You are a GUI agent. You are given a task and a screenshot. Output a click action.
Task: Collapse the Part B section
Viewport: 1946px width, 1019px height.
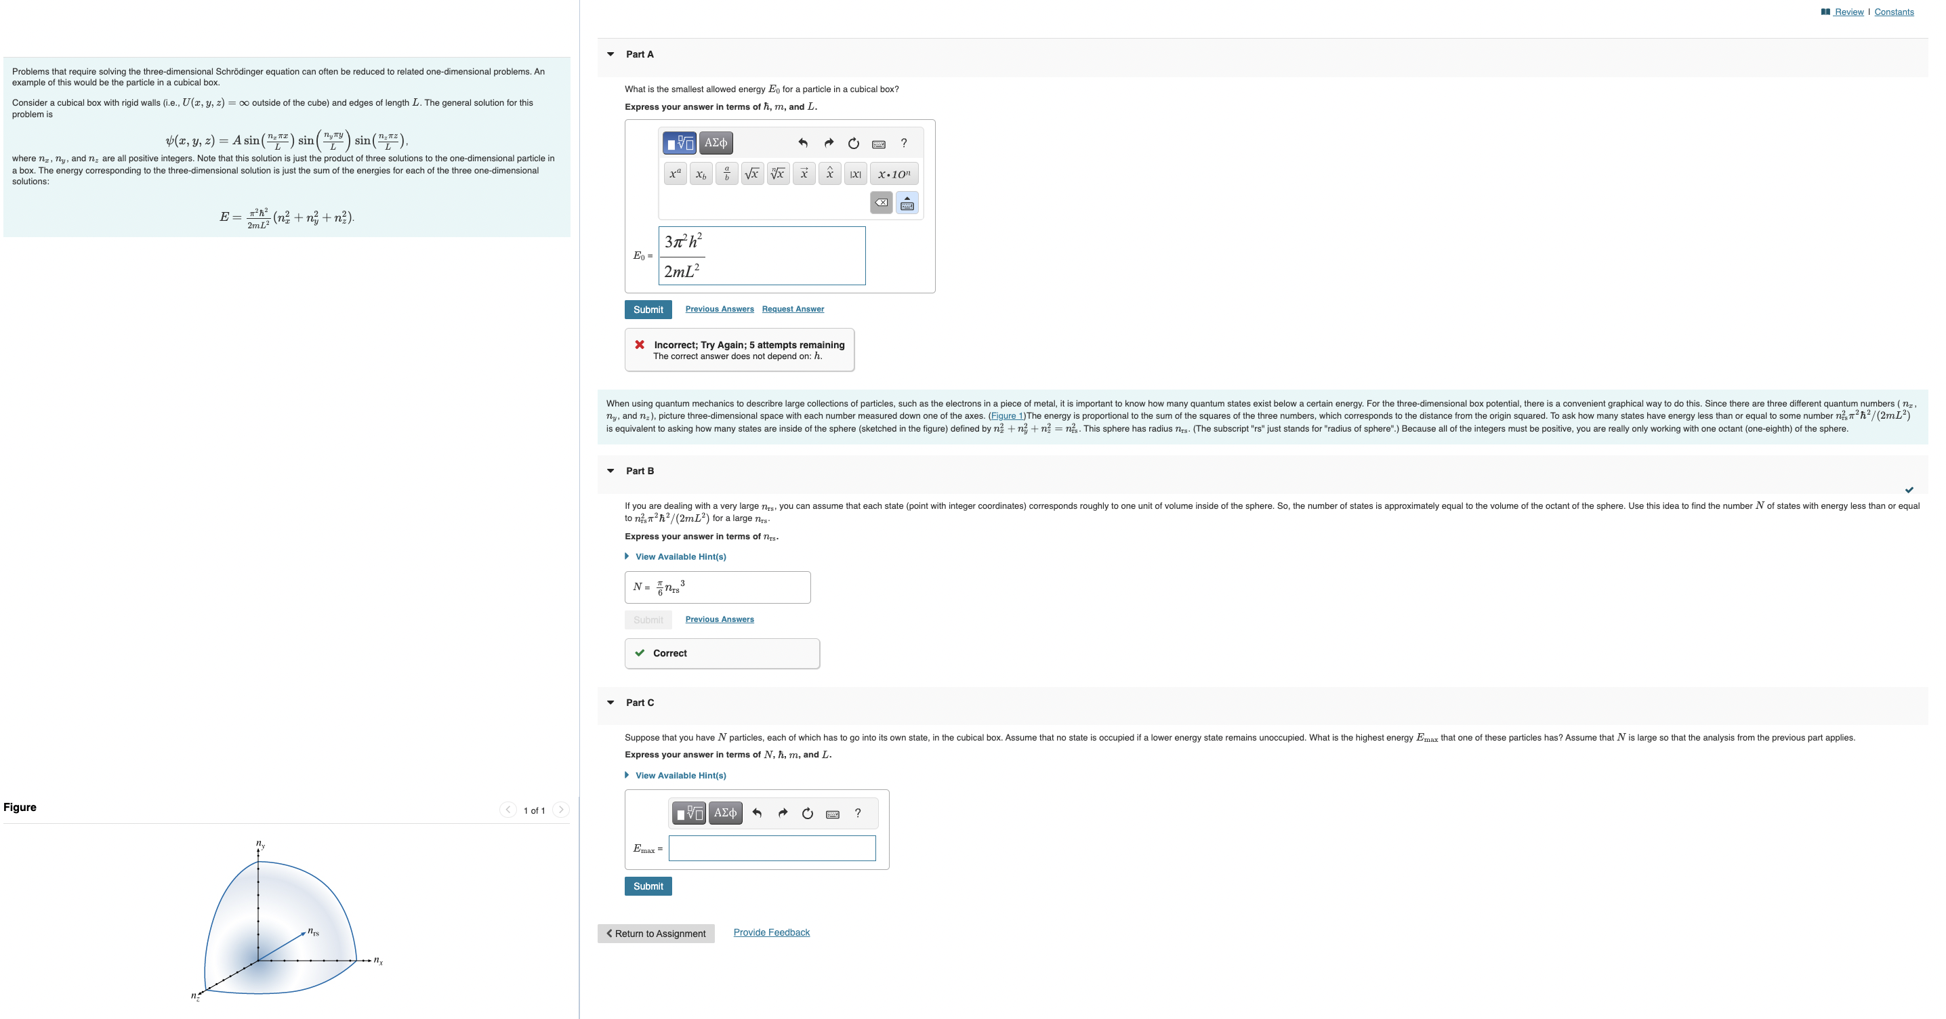point(610,471)
